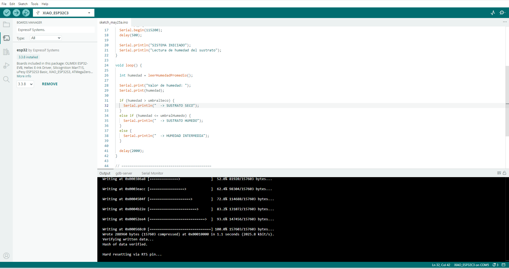Click the editor tab options ellipsis

click(504, 22)
